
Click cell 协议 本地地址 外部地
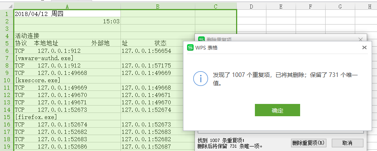[x=67, y=43]
